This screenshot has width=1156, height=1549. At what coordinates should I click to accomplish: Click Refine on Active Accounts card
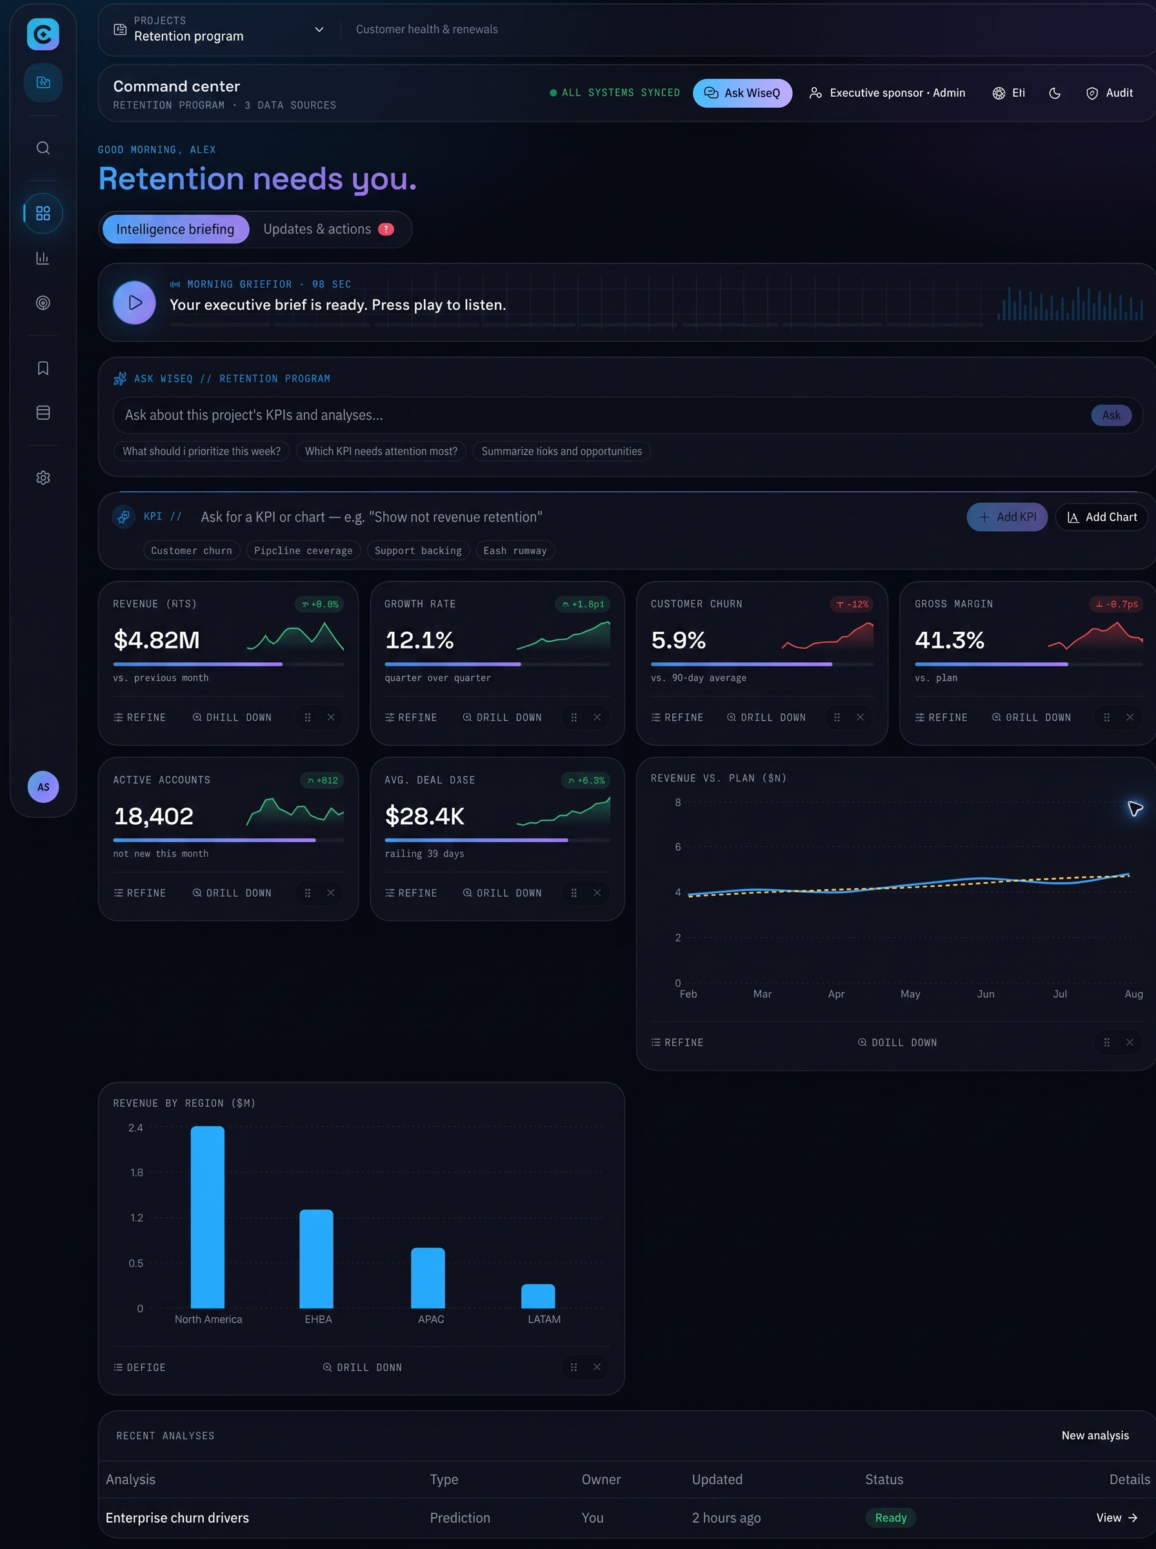click(x=140, y=893)
